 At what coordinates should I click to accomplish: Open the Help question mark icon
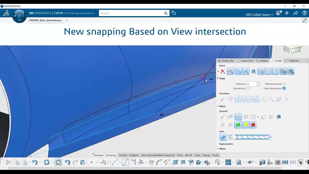304,13
